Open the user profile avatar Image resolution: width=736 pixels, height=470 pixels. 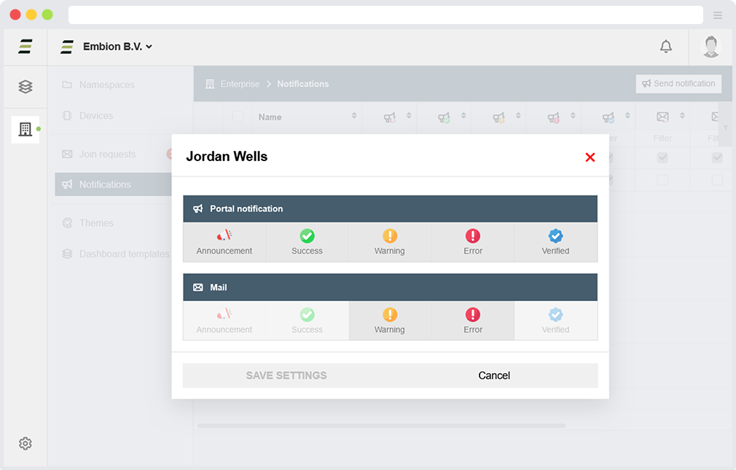click(x=711, y=47)
